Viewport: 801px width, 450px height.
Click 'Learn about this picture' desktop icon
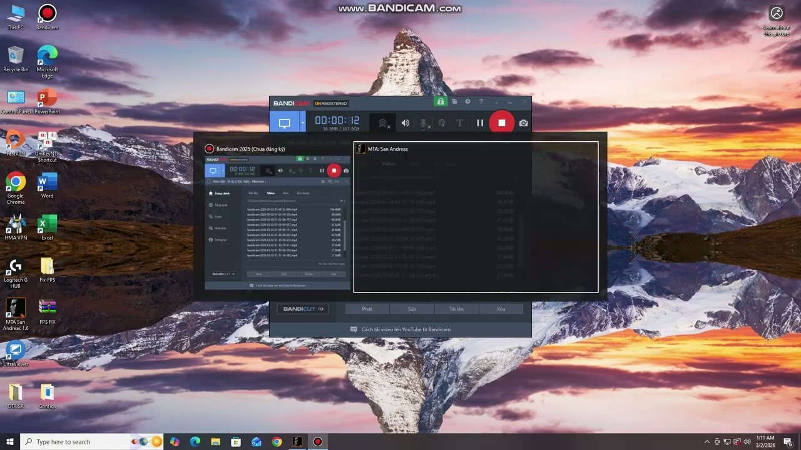pyautogui.click(x=777, y=21)
